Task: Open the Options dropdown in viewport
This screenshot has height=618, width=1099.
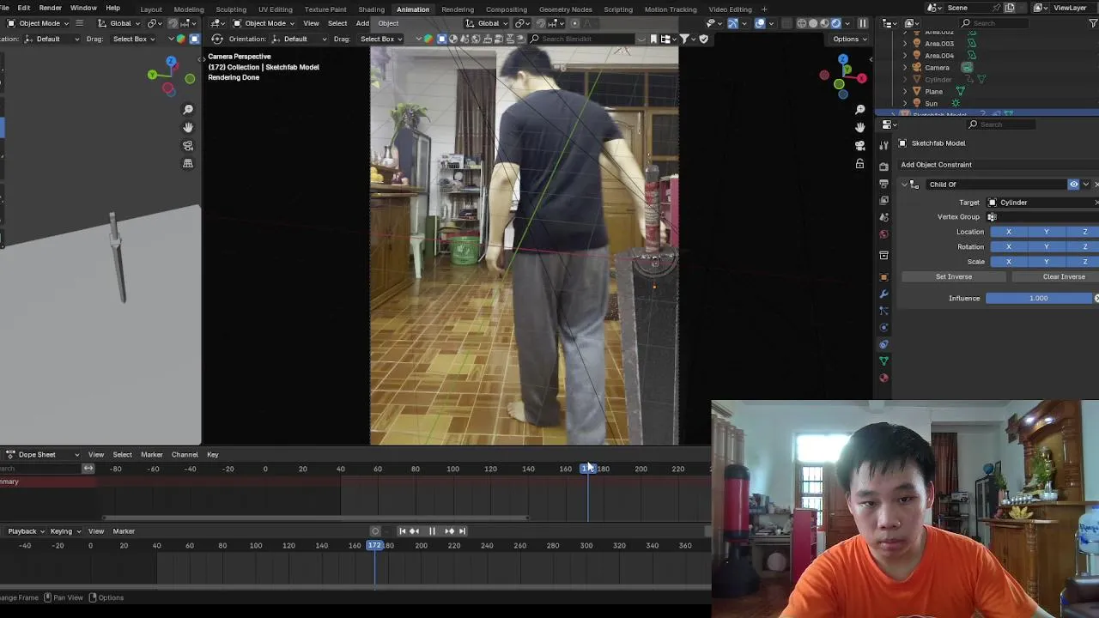Action: coord(847,39)
